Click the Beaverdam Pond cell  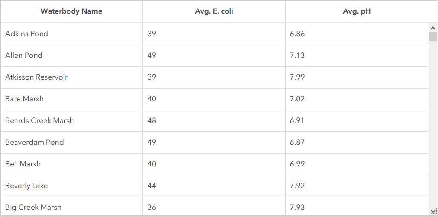click(x=35, y=142)
